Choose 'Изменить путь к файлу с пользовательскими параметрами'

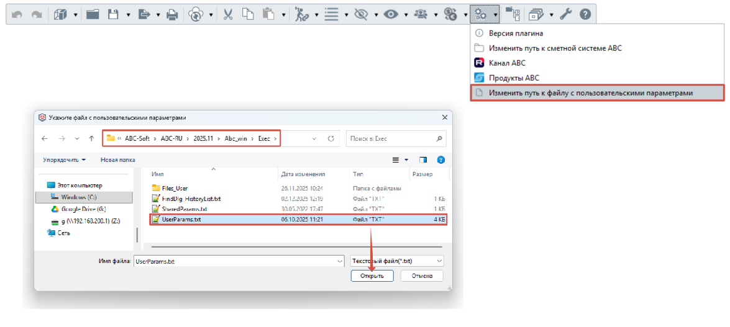pos(597,92)
